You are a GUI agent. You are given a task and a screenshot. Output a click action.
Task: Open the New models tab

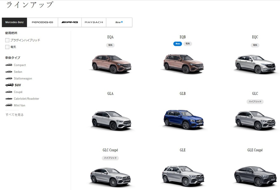pyautogui.click(x=119, y=22)
